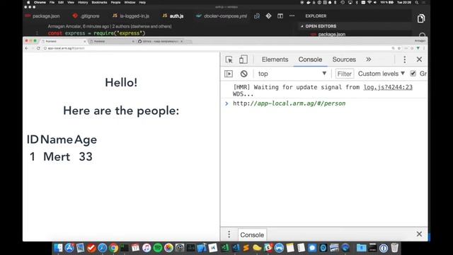Reload the page in Chrome
The image size is (453, 255).
38,48
